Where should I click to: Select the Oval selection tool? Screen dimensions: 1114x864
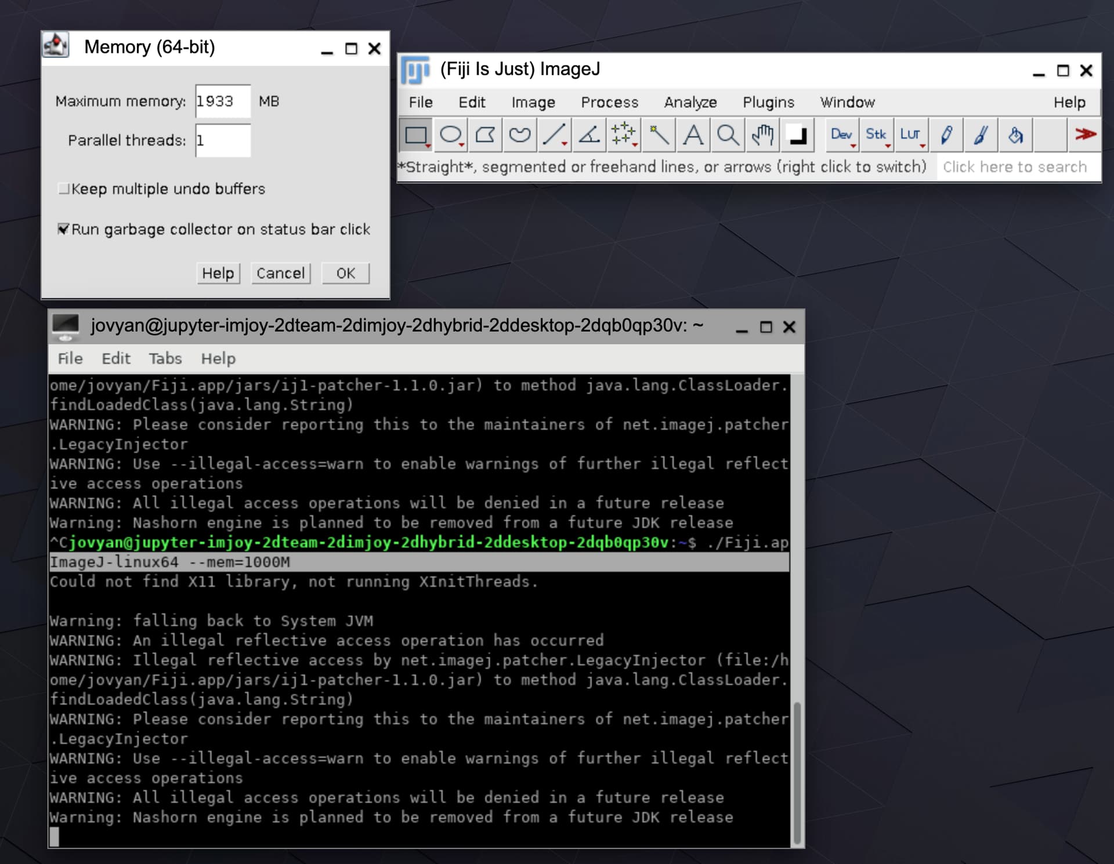coord(450,135)
